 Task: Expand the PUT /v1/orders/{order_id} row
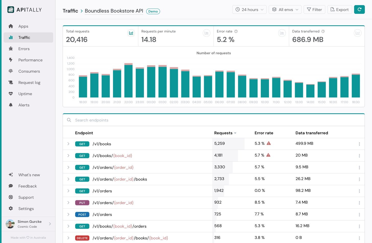click(68, 203)
